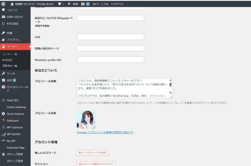Open comments bubble icon in admin bar
This screenshot has width=251, height=166.
coord(60,4)
